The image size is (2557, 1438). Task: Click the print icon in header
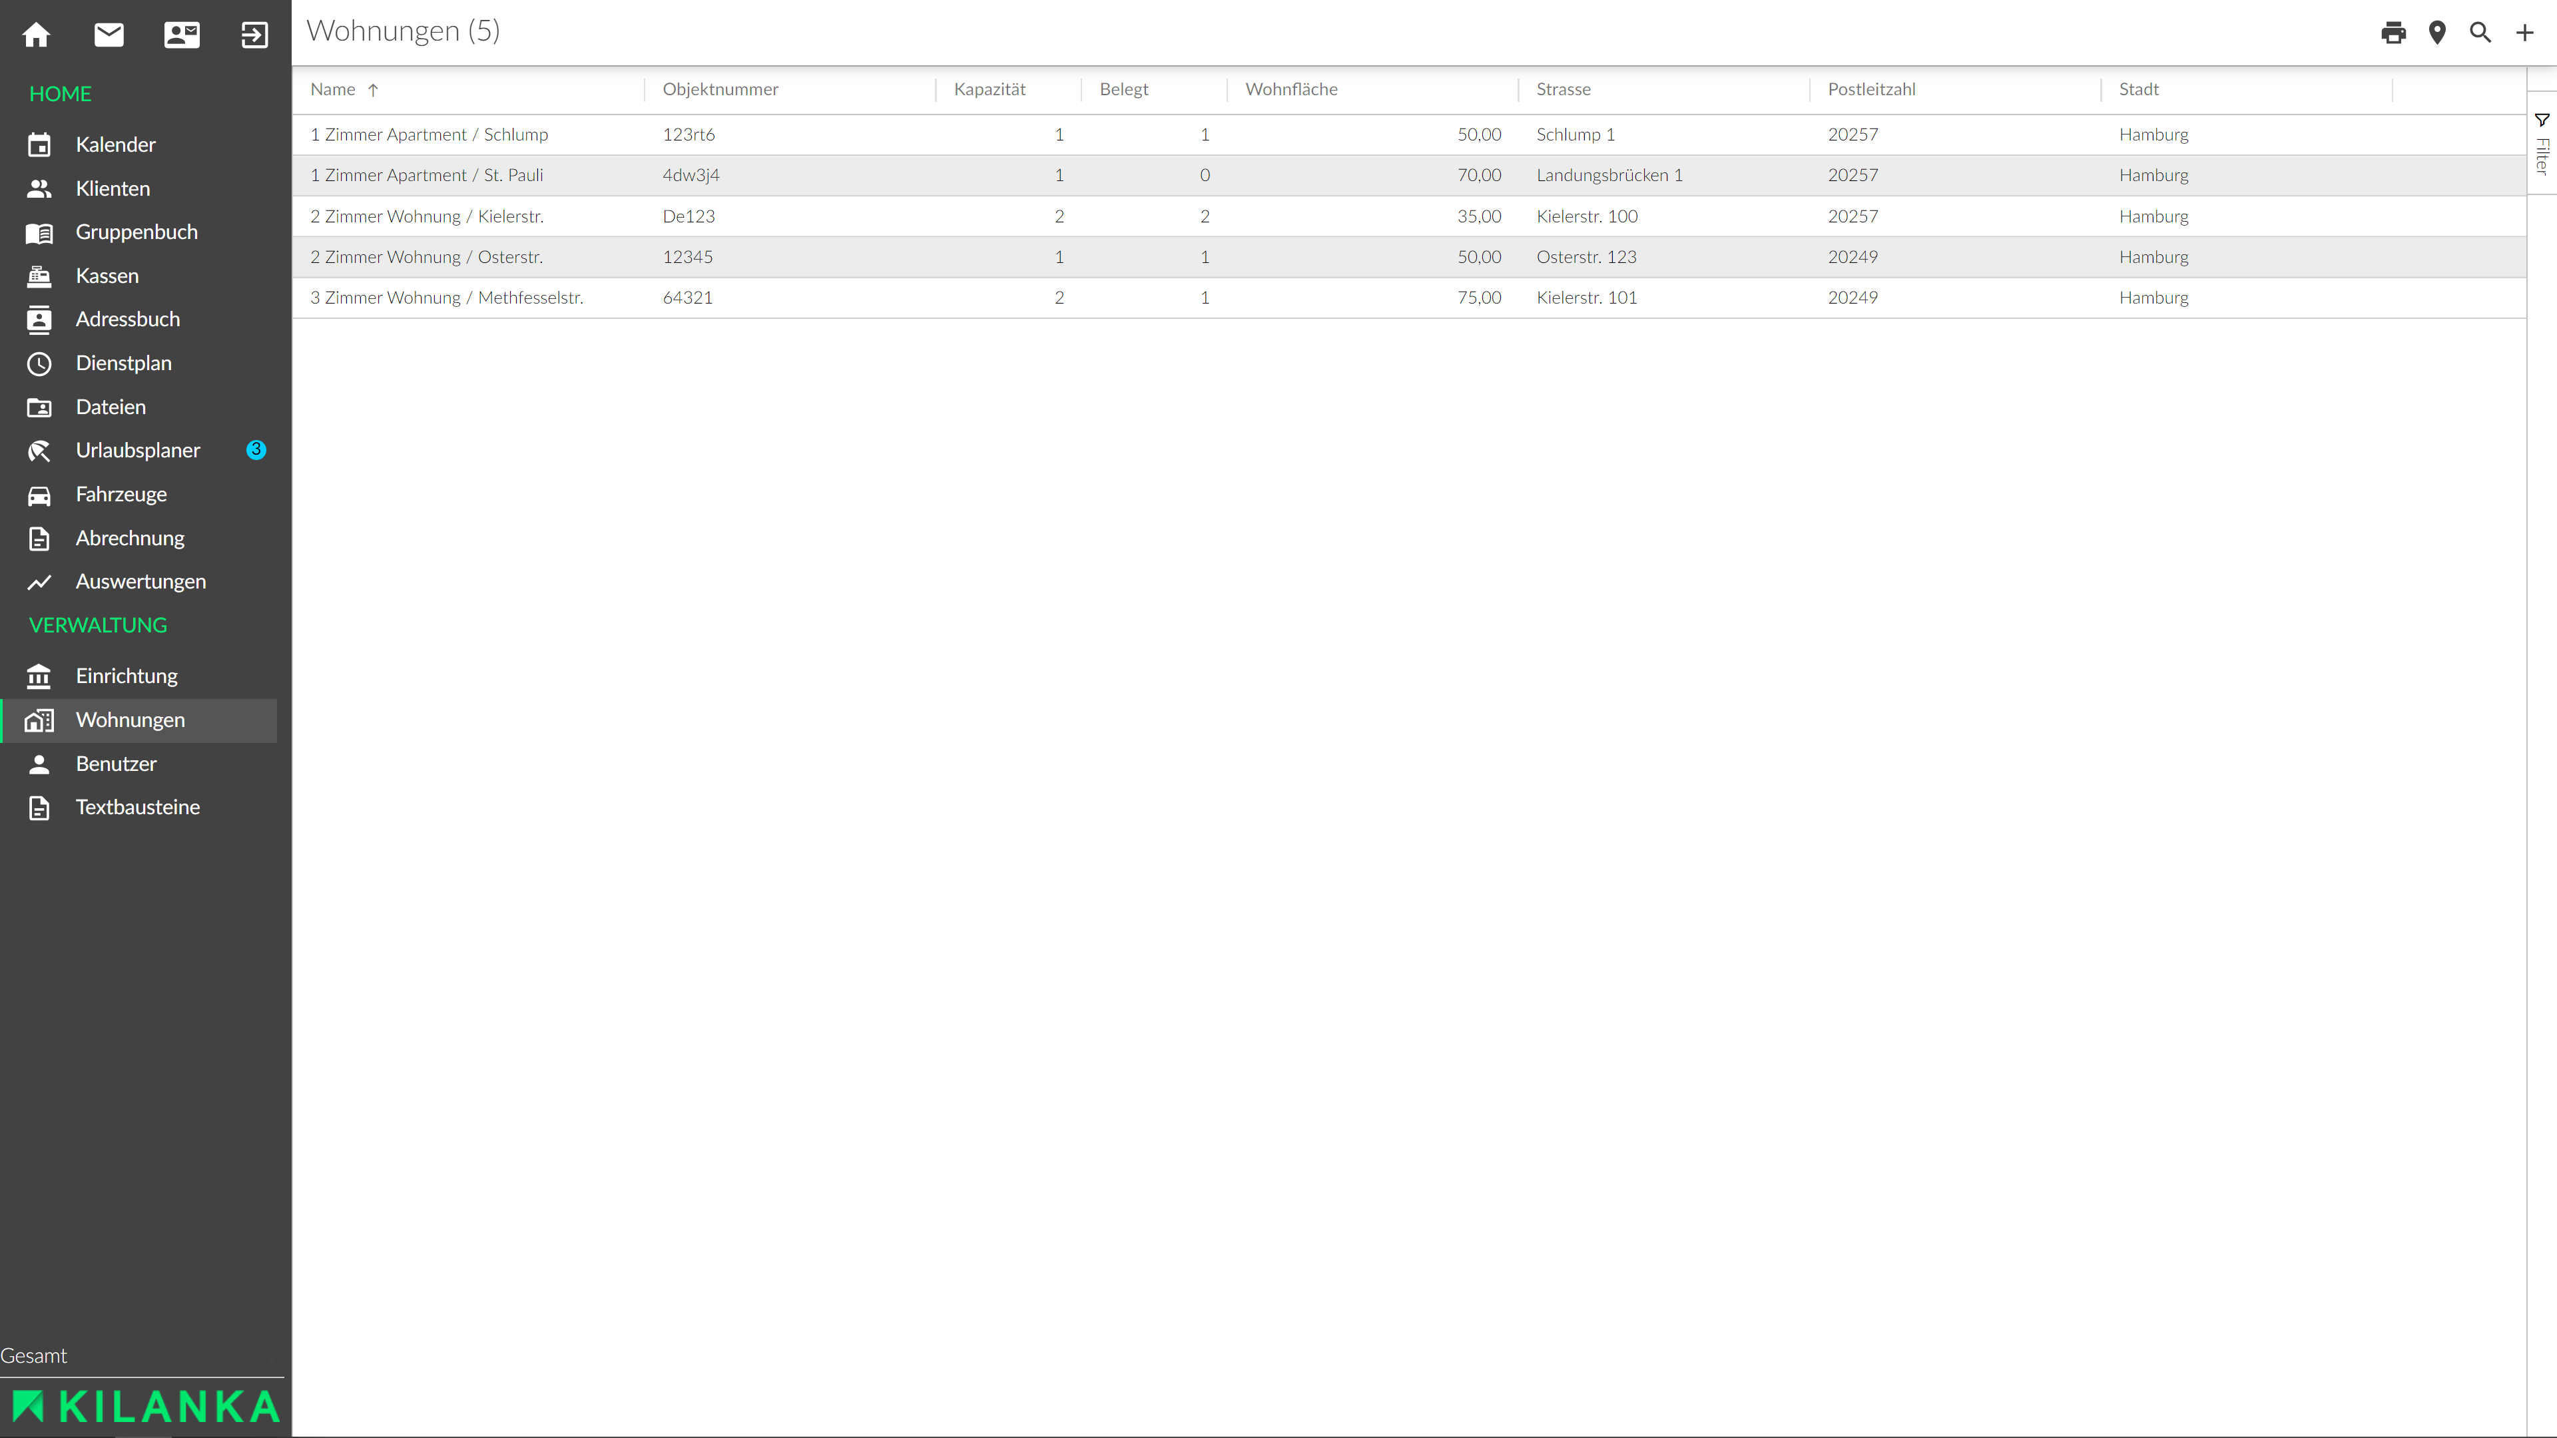[2393, 33]
